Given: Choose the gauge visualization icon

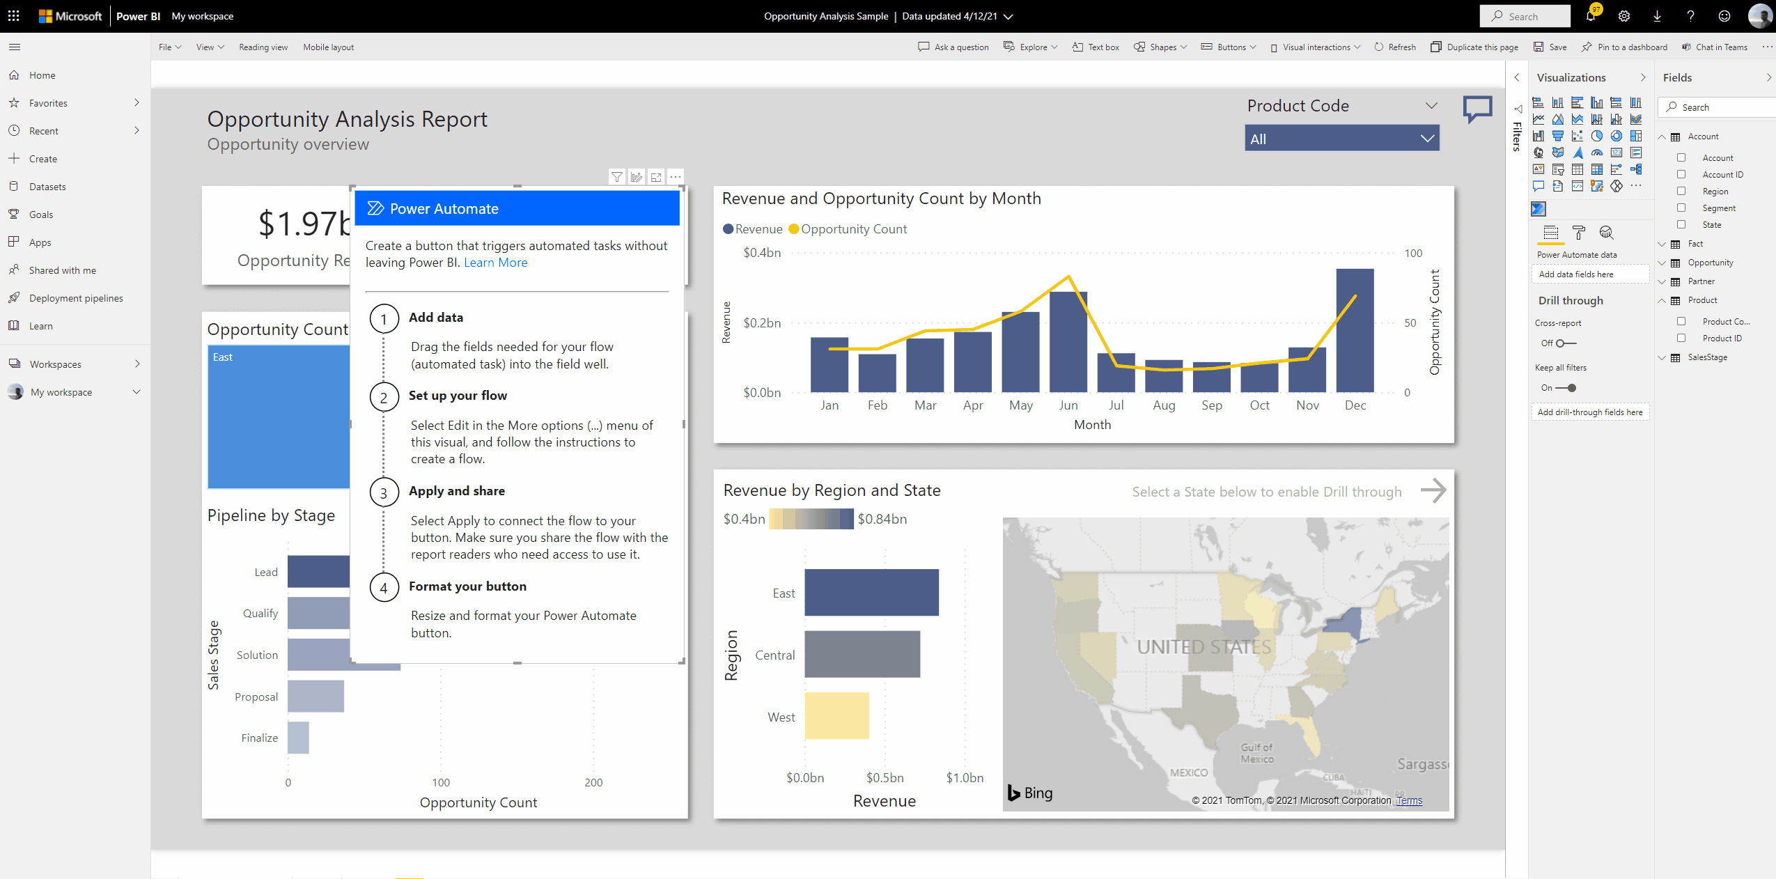Looking at the screenshot, I should tap(1597, 153).
